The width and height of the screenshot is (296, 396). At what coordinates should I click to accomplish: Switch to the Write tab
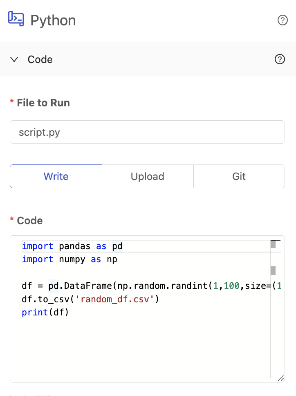(x=56, y=176)
